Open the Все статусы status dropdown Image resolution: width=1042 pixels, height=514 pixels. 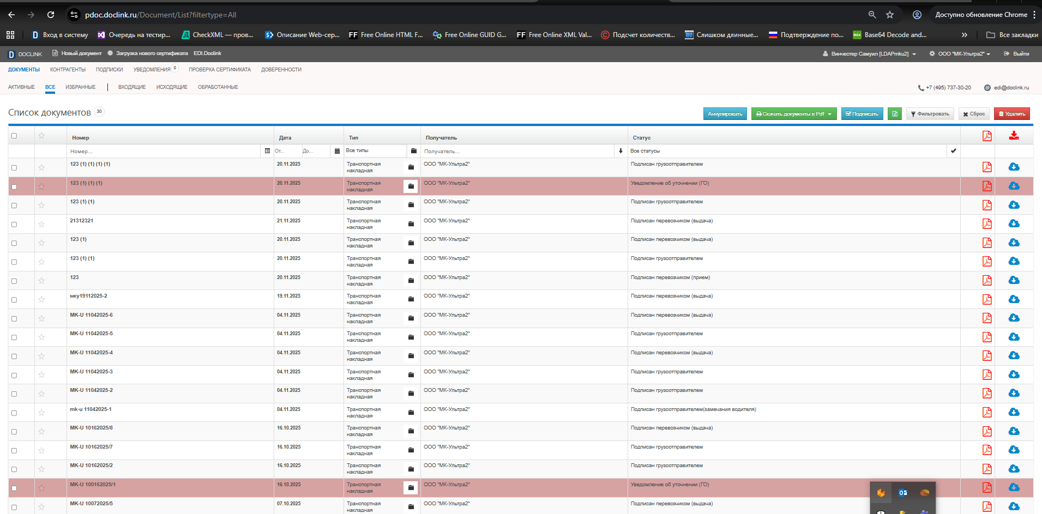tap(788, 151)
